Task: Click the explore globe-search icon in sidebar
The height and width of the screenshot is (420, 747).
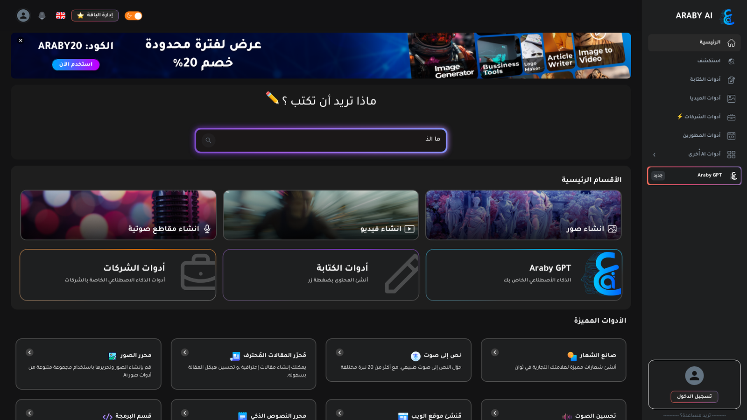Action: tap(732, 61)
